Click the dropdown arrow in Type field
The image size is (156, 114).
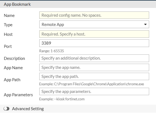145,24
